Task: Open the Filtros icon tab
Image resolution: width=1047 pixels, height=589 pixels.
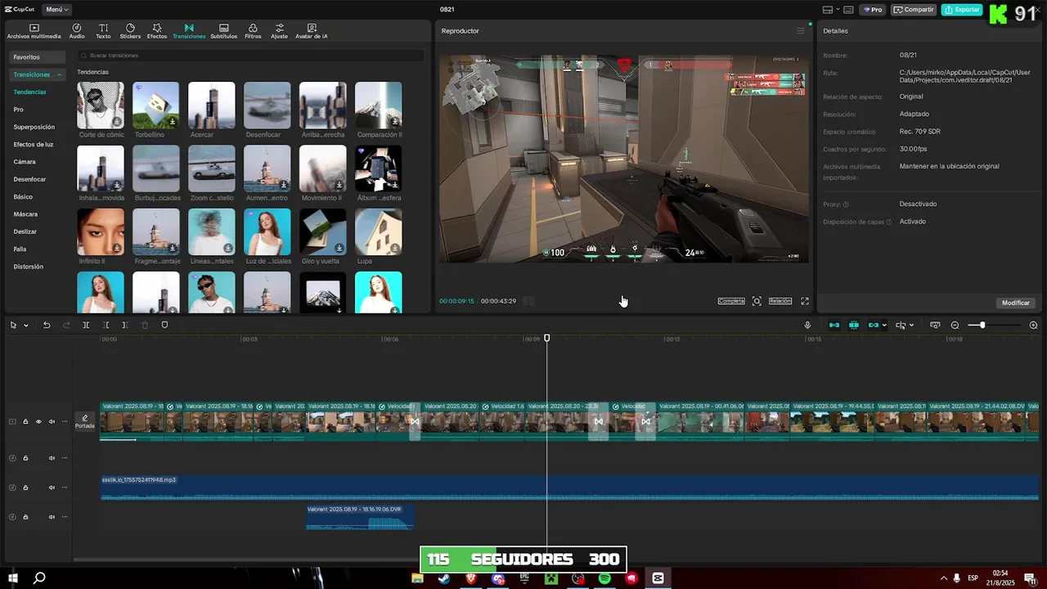Action: [x=253, y=31]
